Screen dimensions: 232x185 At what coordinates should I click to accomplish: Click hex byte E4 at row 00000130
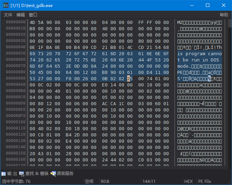[x=69, y=141]
